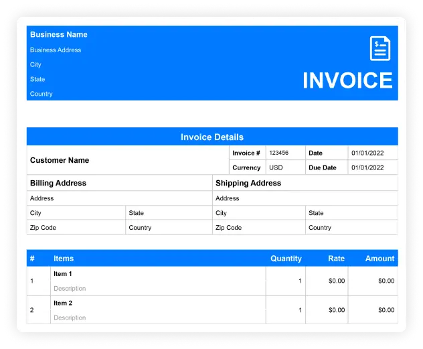Select the $0.00 amount for Item 2
This screenshot has width=423, height=349.
click(x=386, y=310)
